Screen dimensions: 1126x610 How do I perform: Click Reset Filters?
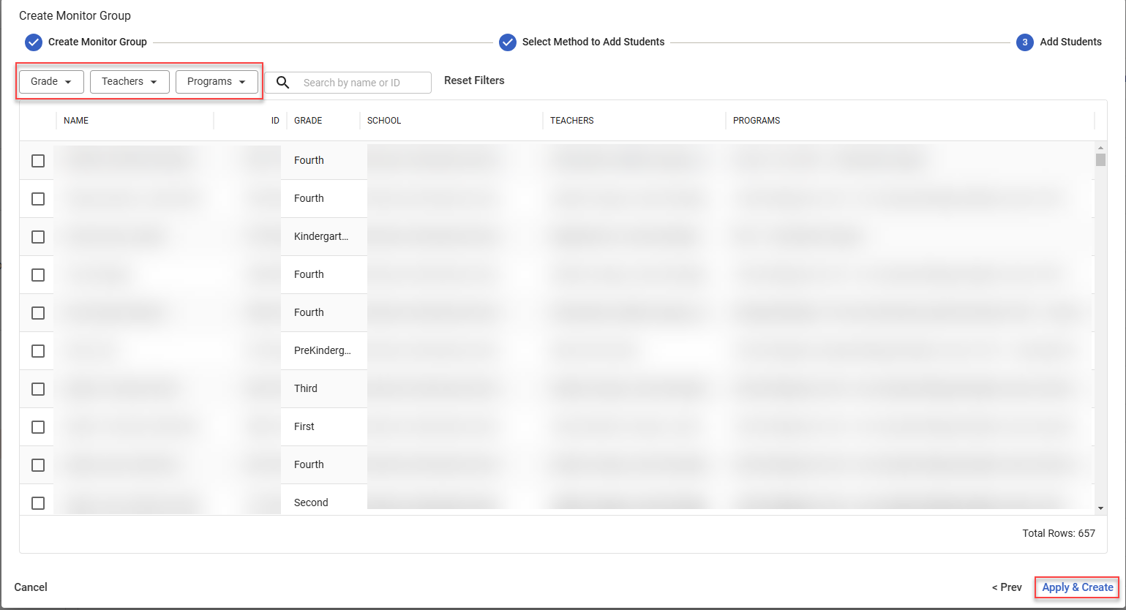[474, 80]
